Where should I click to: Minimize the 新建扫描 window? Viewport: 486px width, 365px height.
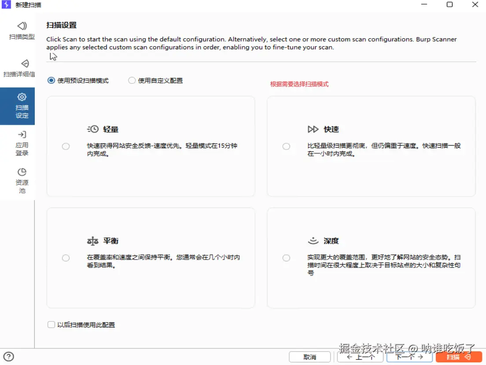424,4
